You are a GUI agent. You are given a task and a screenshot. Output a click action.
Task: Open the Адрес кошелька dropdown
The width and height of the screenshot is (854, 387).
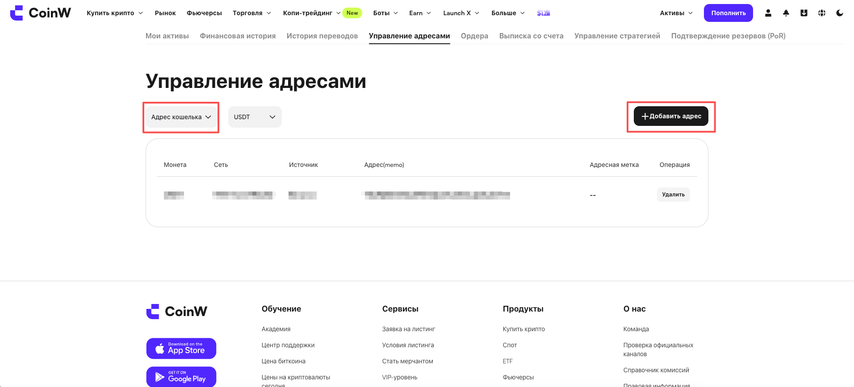click(x=181, y=117)
